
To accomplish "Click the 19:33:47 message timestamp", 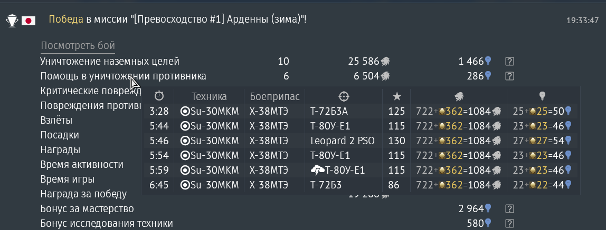I will tap(582, 21).
